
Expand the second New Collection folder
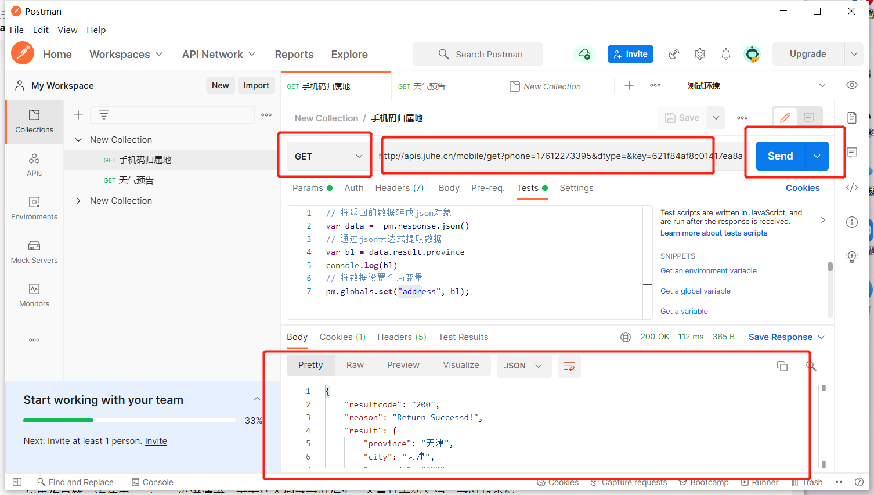78,201
